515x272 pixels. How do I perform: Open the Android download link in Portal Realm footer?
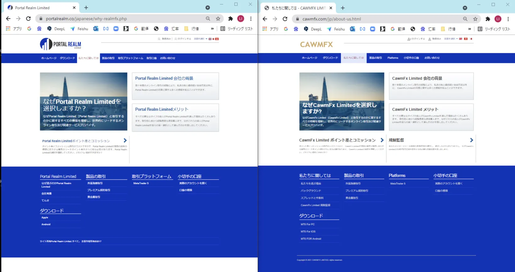coord(46,224)
